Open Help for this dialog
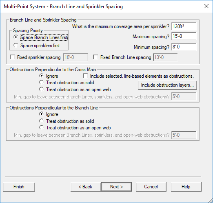 [x=186, y=187]
